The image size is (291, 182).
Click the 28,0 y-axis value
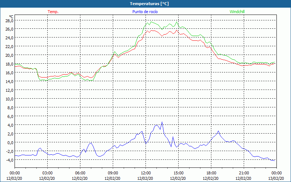tap(9, 20)
